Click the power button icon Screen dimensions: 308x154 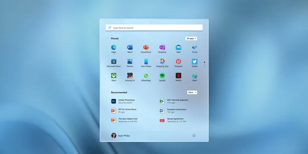[194, 135]
